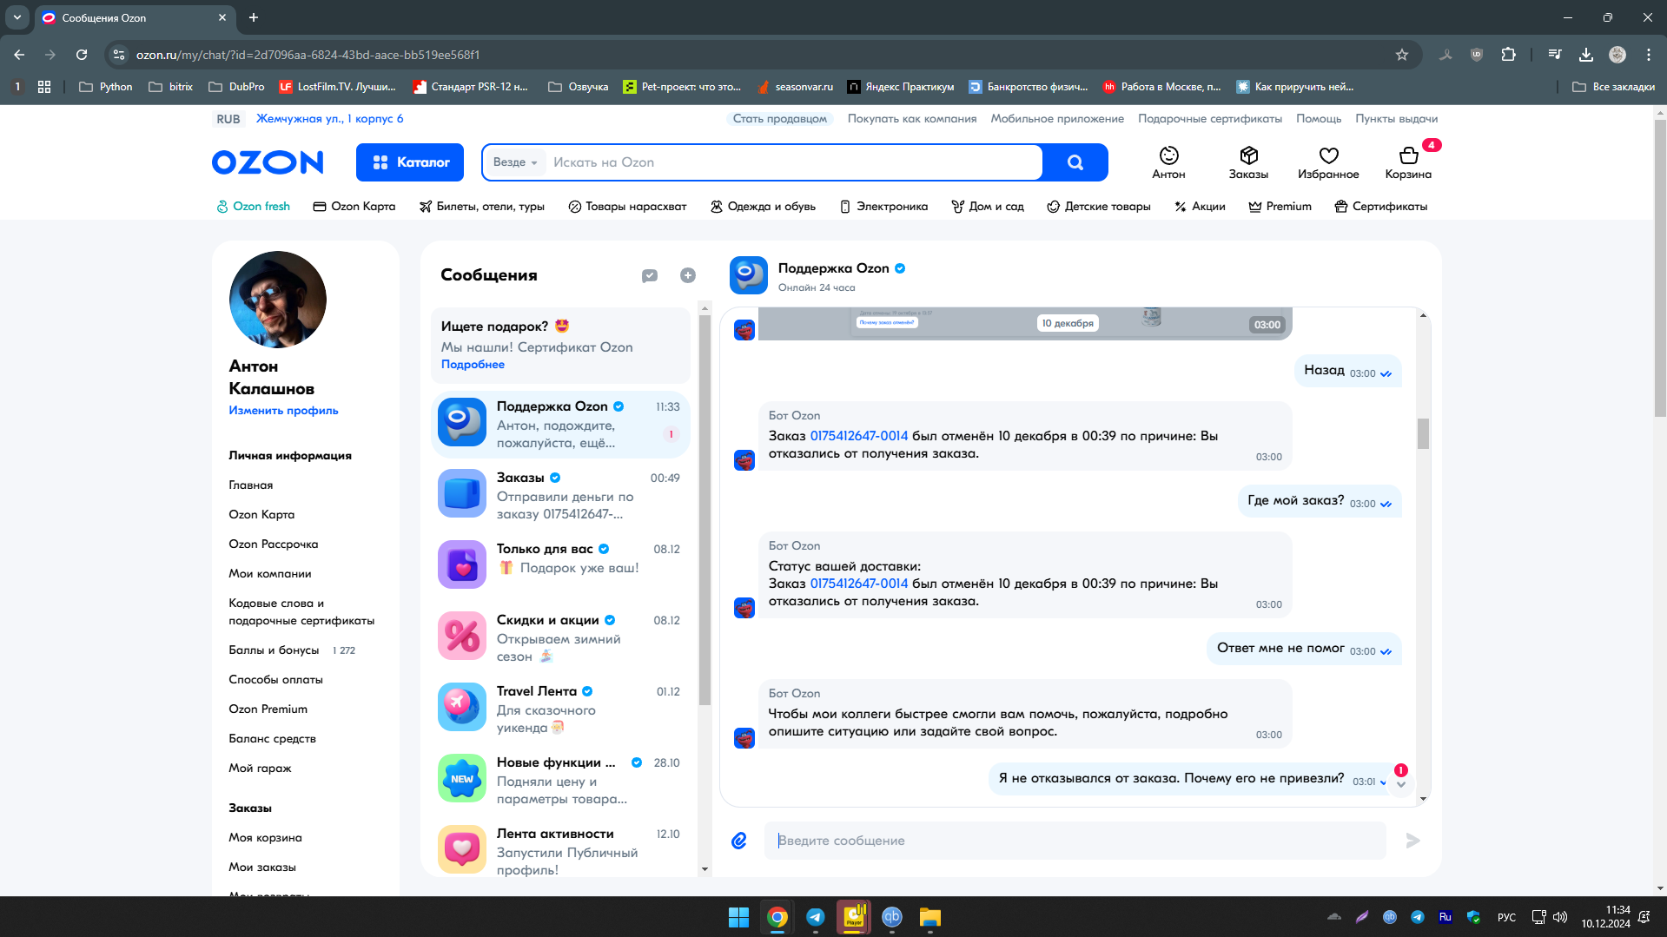Screen dimensions: 1667x937
Task: Open the Антон profile icon
Action: (1168, 162)
